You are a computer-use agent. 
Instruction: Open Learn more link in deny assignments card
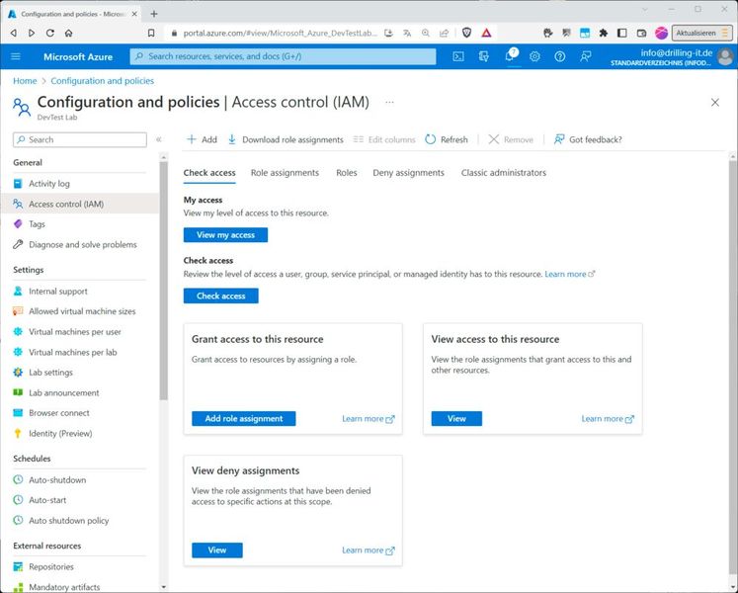(369, 551)
